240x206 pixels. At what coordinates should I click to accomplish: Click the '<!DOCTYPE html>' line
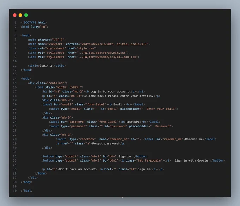tap(34, 22)
